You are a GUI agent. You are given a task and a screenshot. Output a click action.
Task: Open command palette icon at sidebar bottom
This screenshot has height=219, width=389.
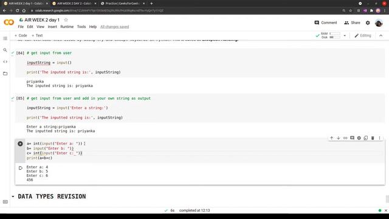tap(5, 202)
